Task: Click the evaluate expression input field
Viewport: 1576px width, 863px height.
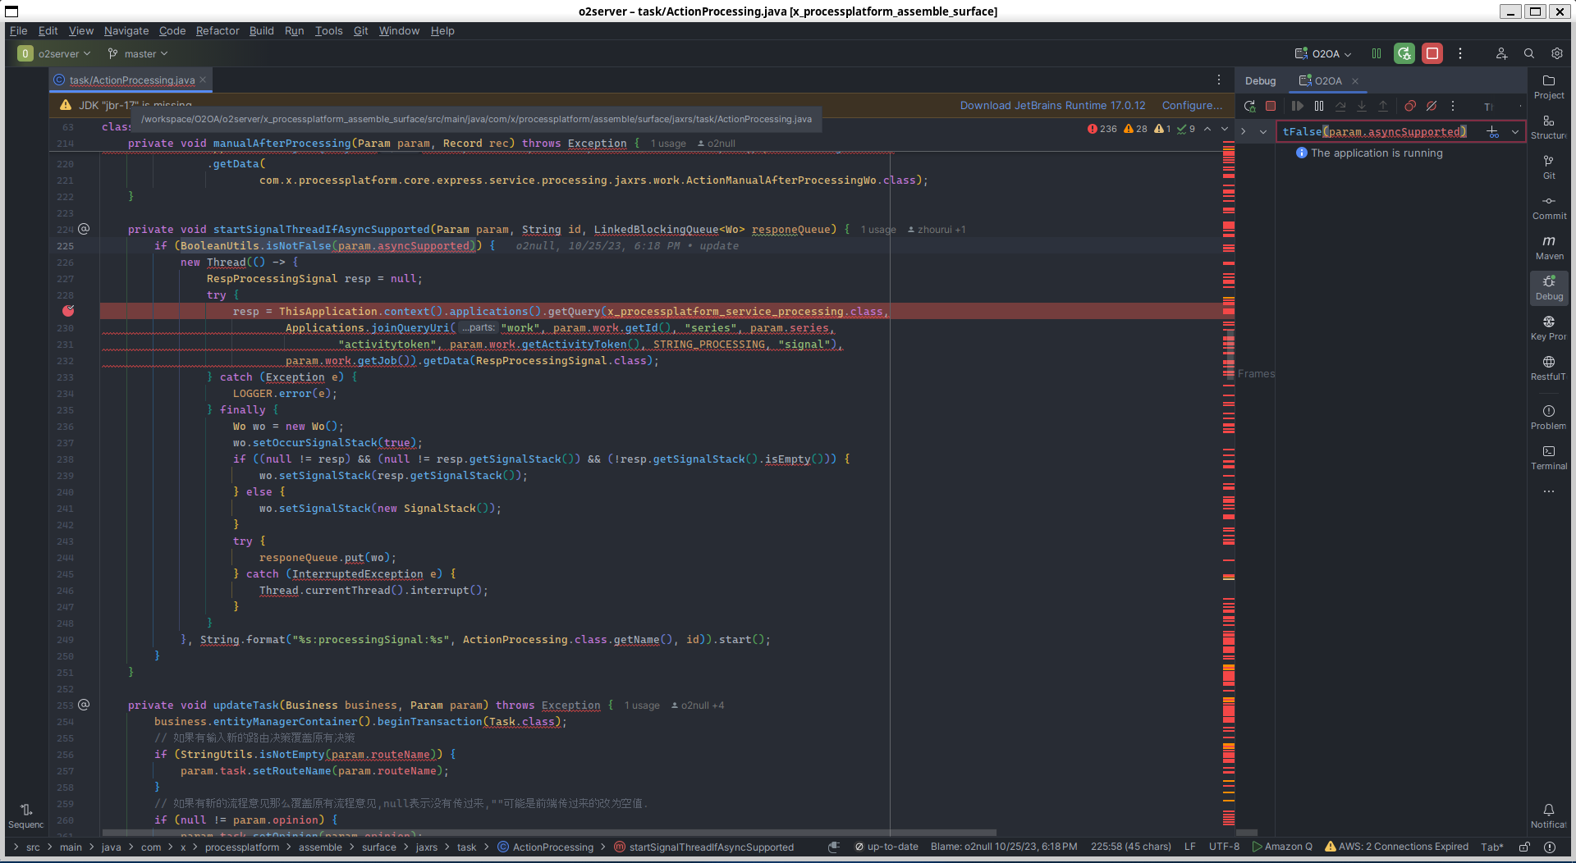Action: [1379, 132]
